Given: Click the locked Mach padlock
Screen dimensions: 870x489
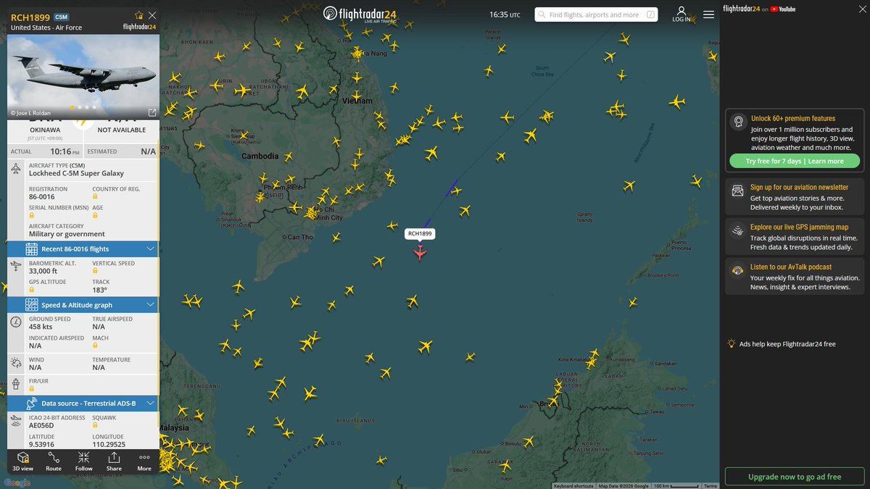Looking at the screenshot, I should (95, 346).
